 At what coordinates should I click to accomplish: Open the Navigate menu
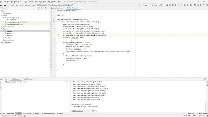point(14,2)
